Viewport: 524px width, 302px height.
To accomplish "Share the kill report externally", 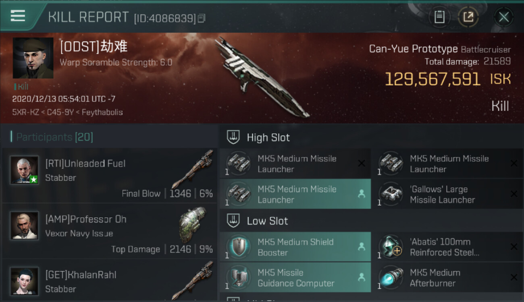I will [468, 17].
